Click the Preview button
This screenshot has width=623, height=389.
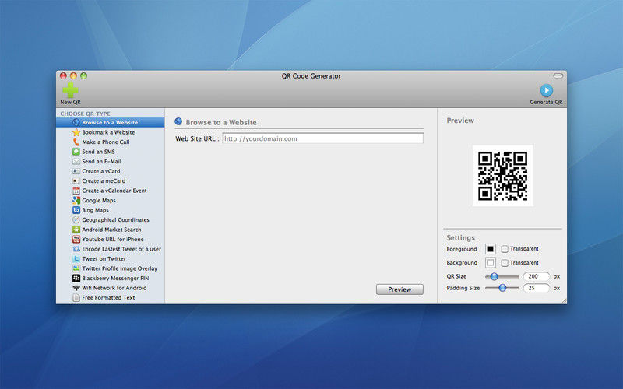tap(399, 289)
